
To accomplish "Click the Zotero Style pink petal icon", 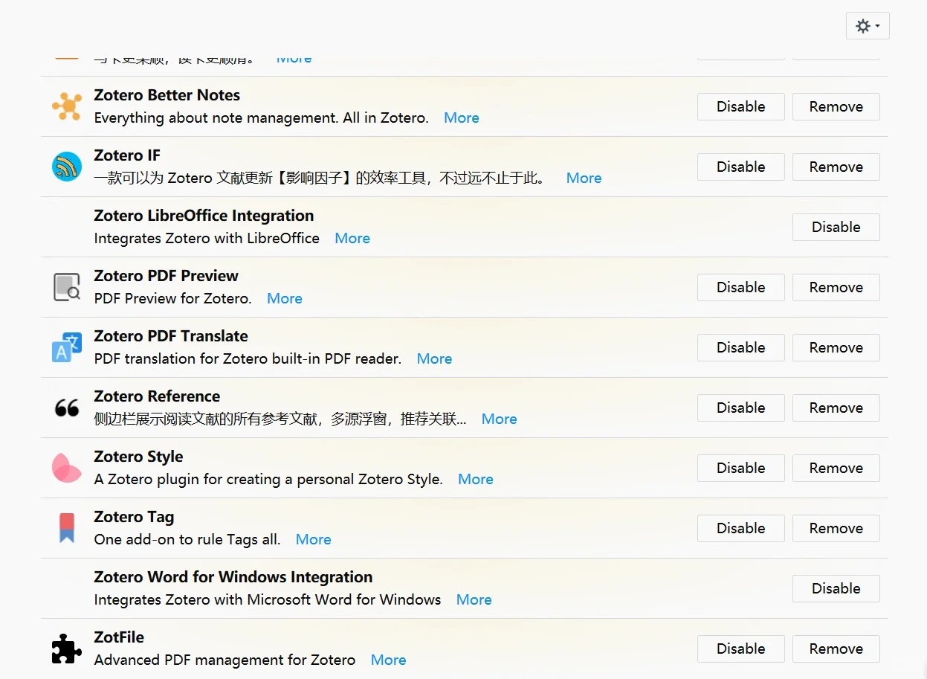I will click(x=67, y=468).
